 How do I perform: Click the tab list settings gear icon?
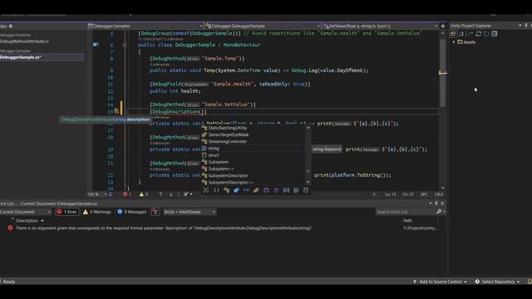11,26
